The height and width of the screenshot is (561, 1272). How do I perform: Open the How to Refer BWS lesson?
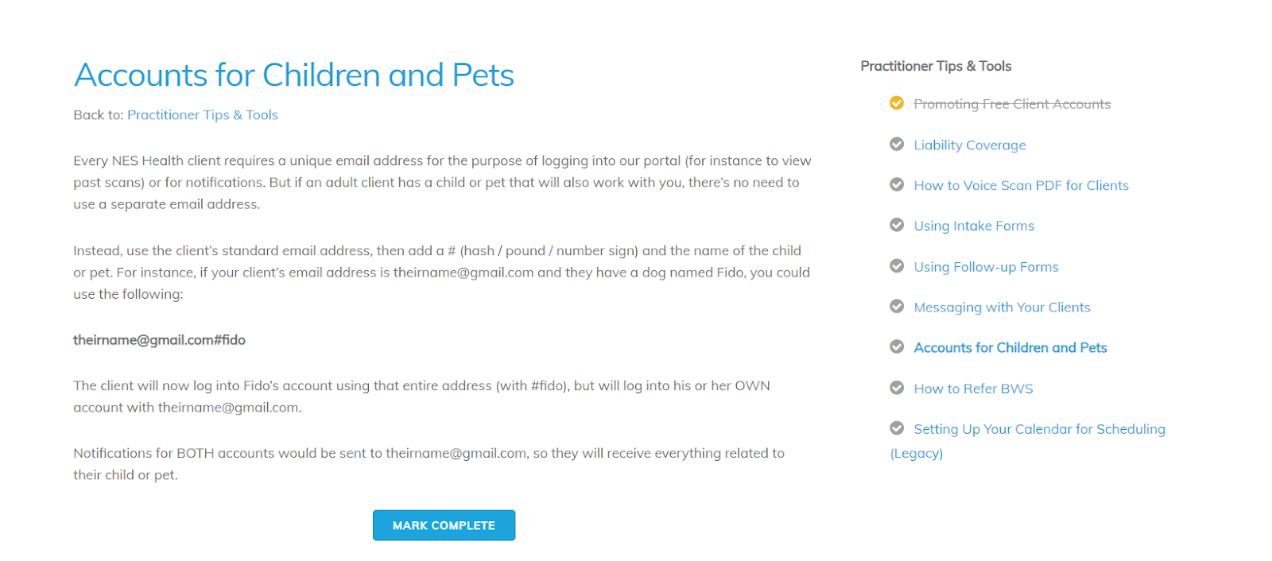(973, 389)
